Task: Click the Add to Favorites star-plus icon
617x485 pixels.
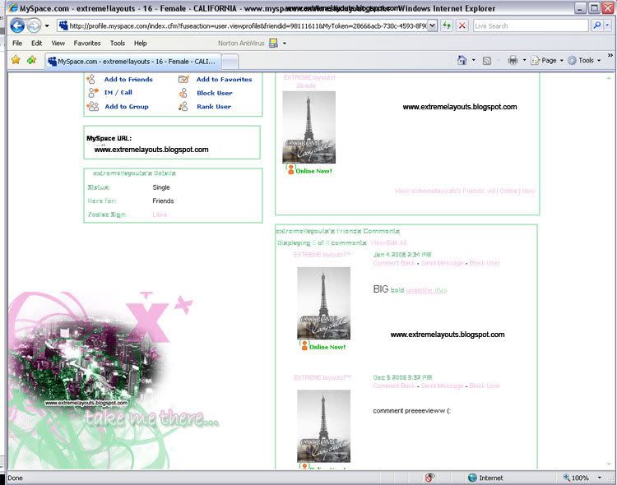Action: point(31,60)
